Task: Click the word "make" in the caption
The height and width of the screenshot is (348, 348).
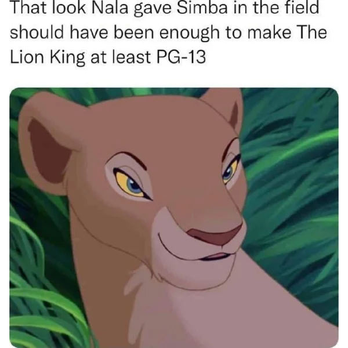Action: [x=269, y=32]
